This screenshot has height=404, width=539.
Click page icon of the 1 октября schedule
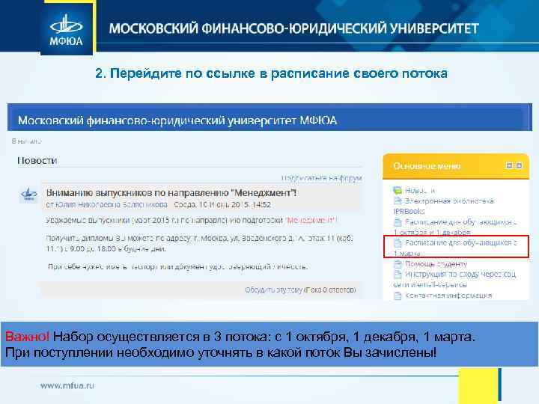398,222
